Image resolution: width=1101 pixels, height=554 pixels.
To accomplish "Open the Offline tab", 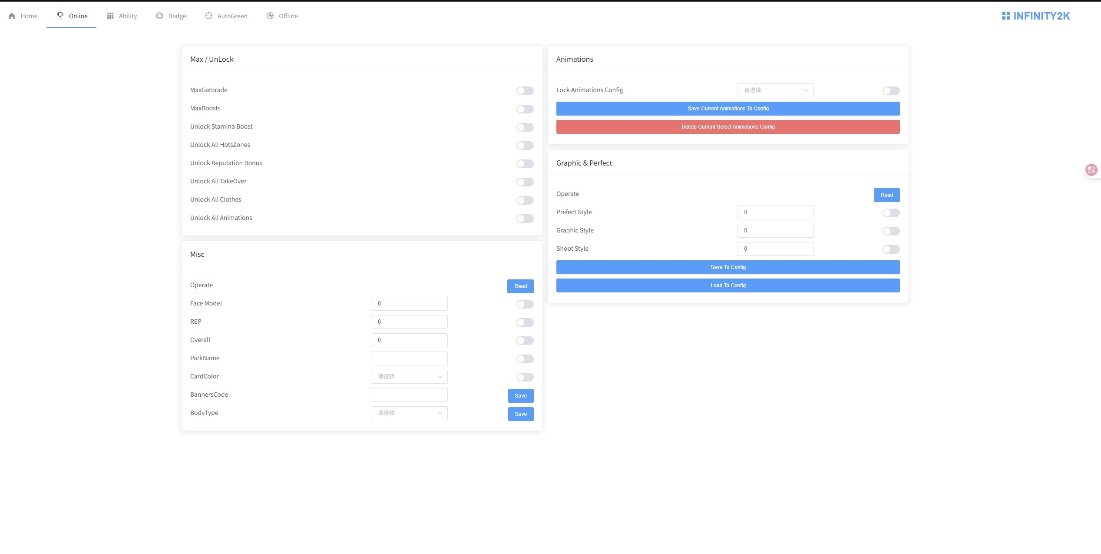I will click(x=288, y=16).
